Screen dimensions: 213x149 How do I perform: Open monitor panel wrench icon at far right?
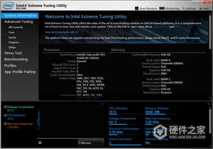[208, 104]
